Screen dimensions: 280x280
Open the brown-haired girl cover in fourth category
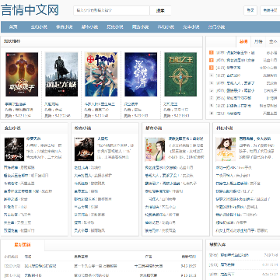pyautogui.click(x=226, y=149)
